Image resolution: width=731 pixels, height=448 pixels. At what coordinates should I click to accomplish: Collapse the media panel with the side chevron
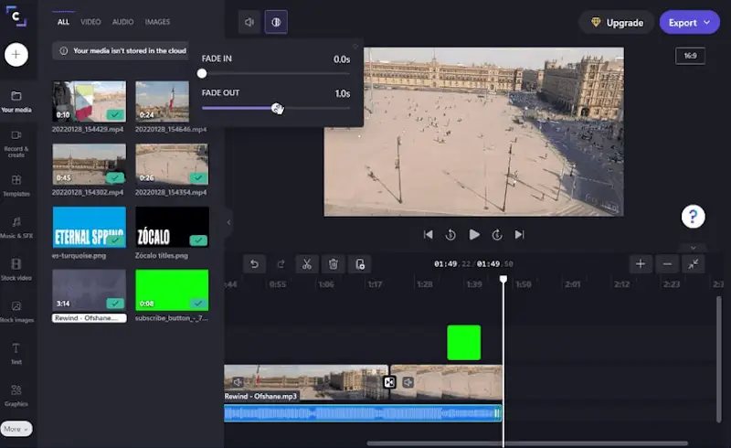tap(228, 221)
